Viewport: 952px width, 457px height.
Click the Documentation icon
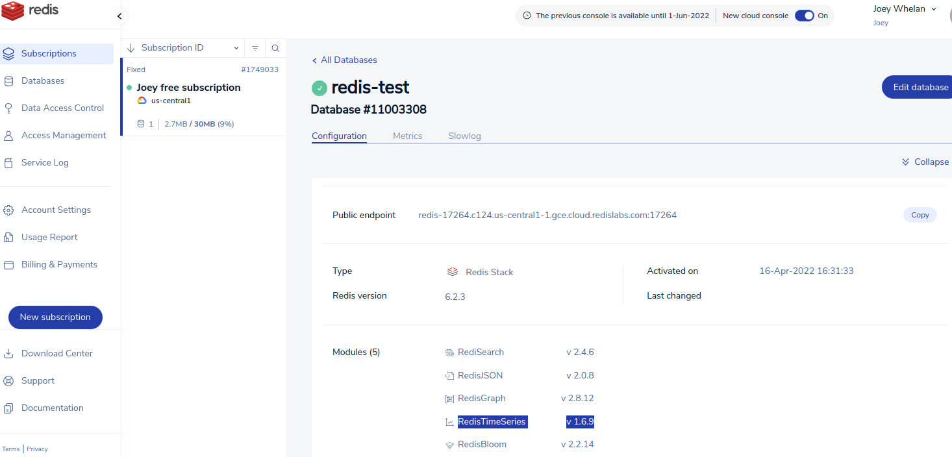coord(8,408)
